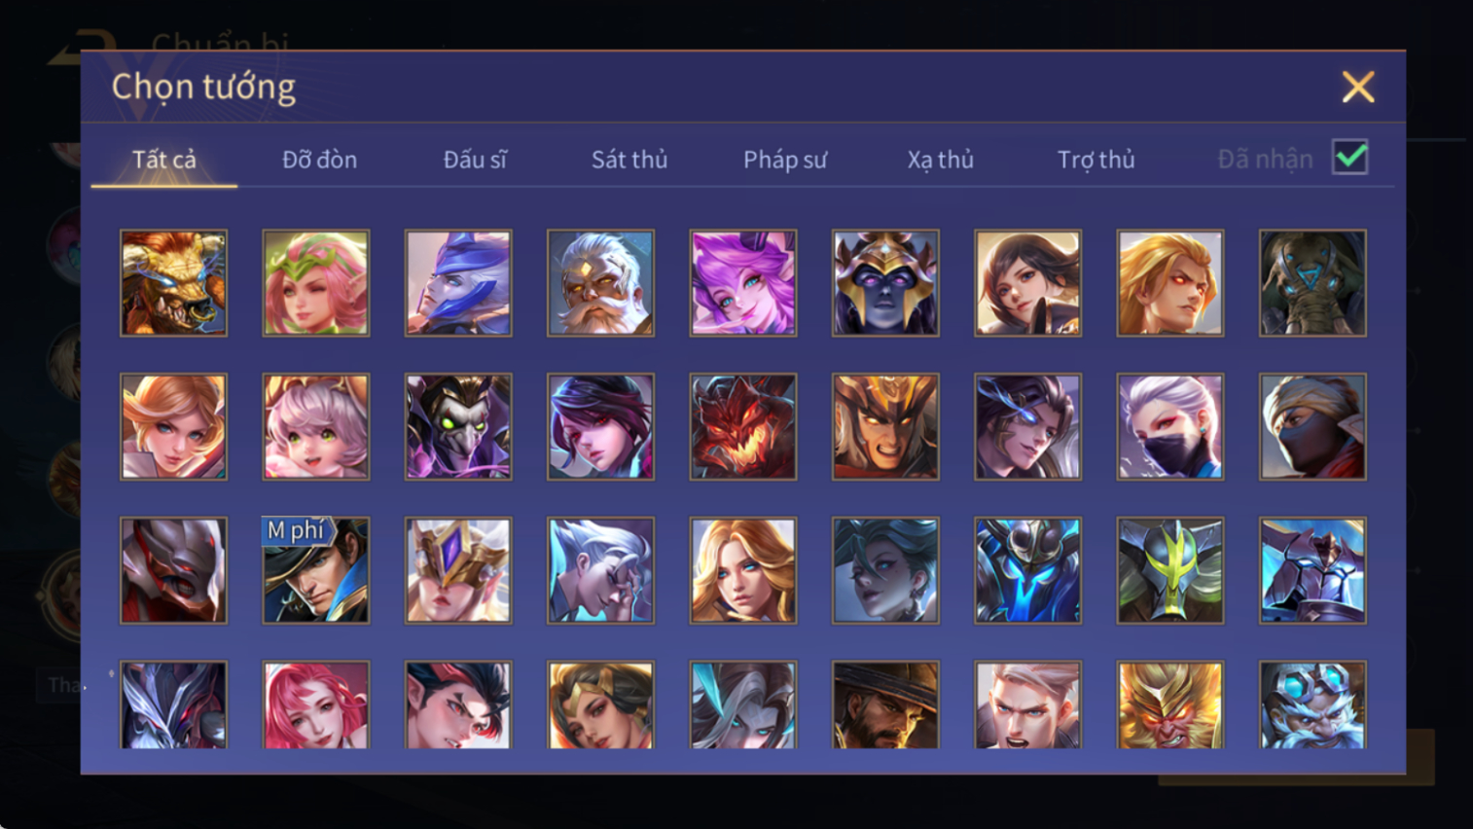Select the red fiery demon face hero
The height and width of the screenshot is (829, 1473).
tap(743, 427)
